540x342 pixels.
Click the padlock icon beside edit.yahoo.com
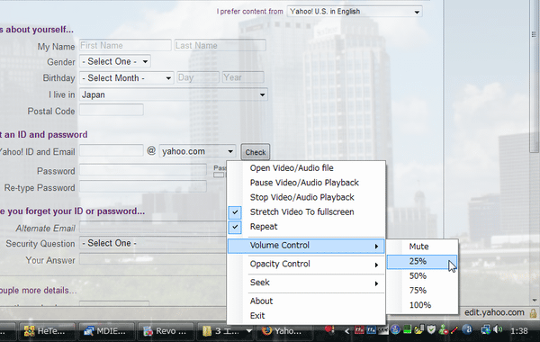(533, 313)
